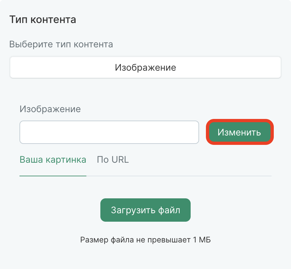Select the Ваша картинка tab
The image size is (291, 269).
[53, 159]
